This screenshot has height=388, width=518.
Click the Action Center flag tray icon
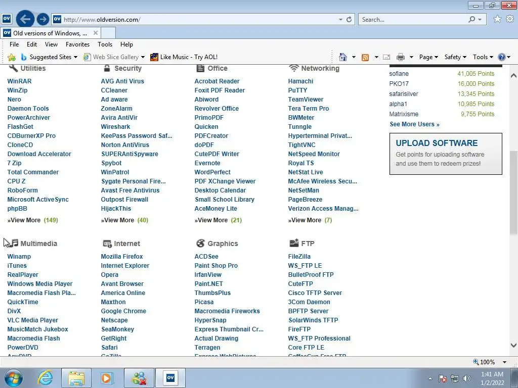[442, 378]
